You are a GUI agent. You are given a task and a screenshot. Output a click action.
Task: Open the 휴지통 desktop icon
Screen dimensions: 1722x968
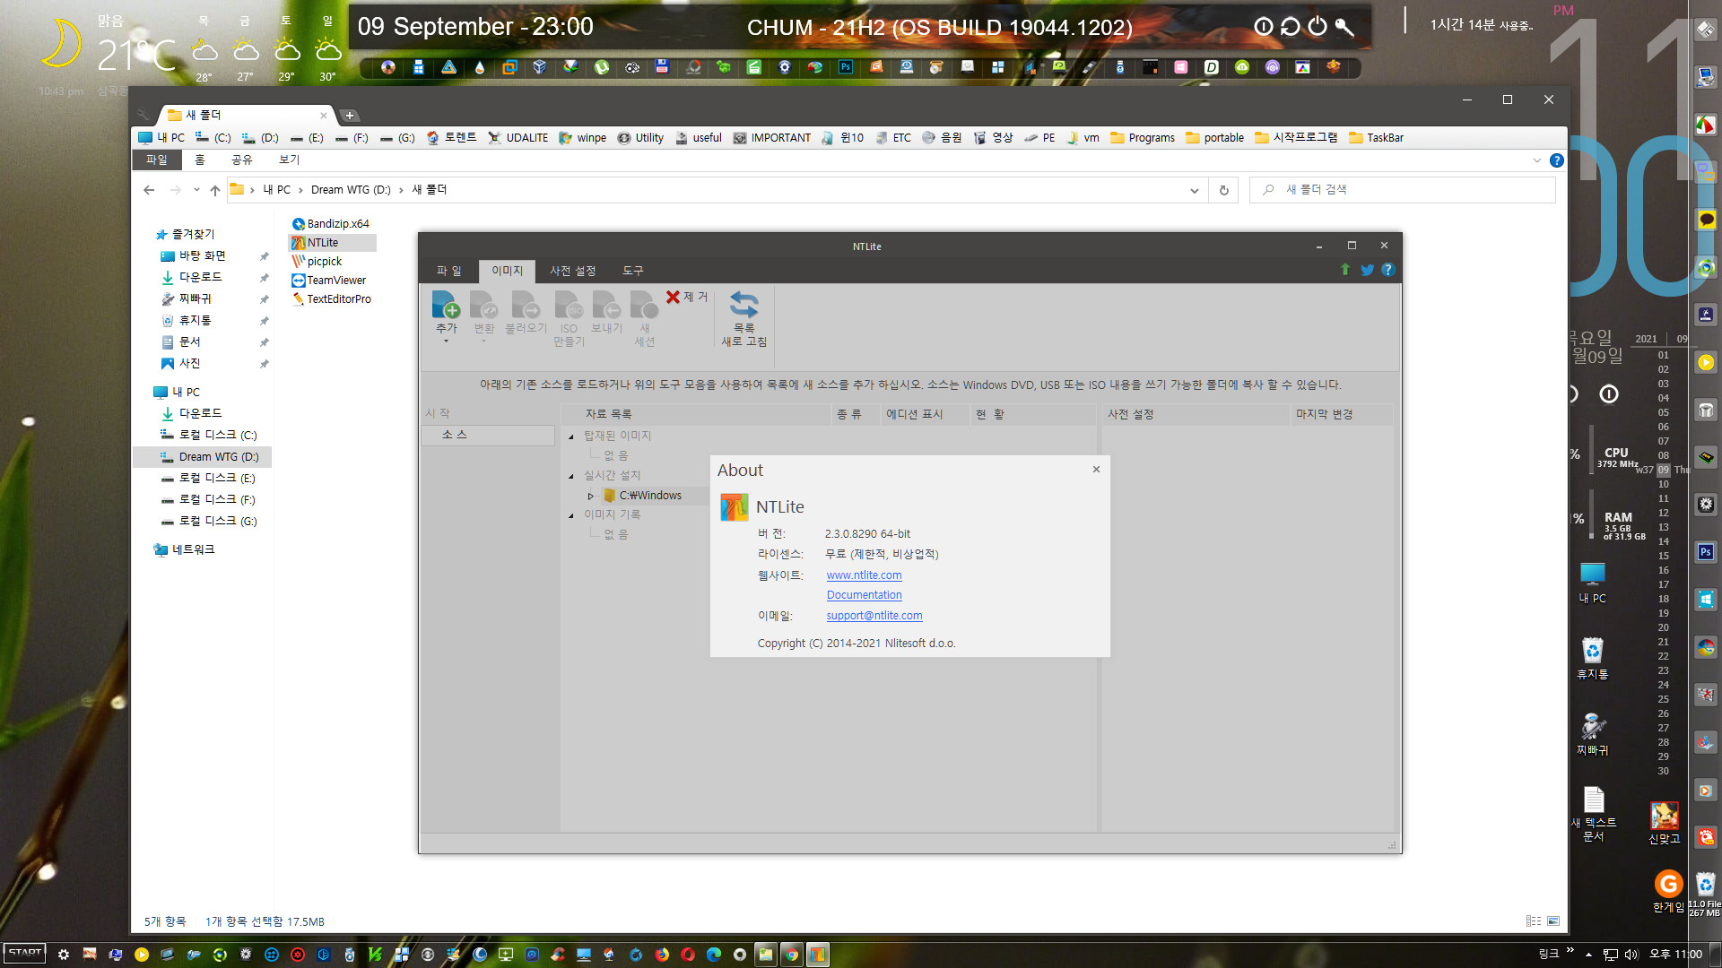click(x=1593, y=659)
